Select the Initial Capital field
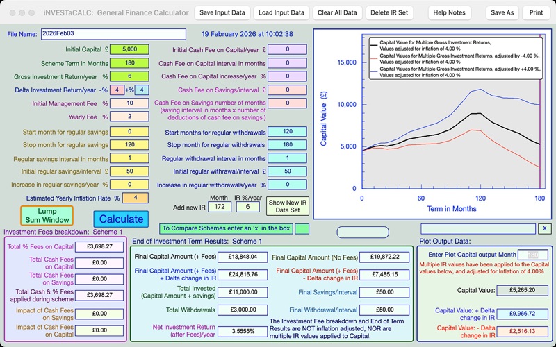This screenshot has width=556, height=347. 129,49
